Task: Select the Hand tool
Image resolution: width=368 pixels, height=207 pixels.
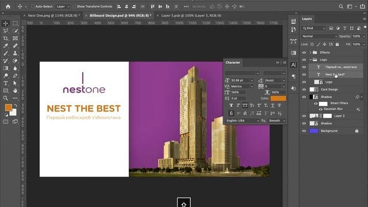Action: [x=16, y=91]
